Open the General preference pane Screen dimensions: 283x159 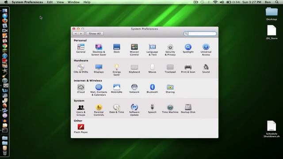[80, 48]
